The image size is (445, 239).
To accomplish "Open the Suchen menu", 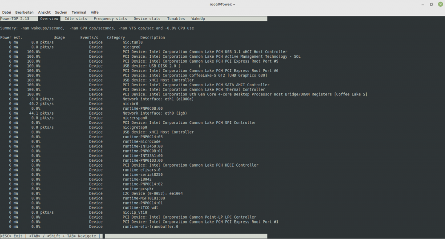I will [61, 12].
